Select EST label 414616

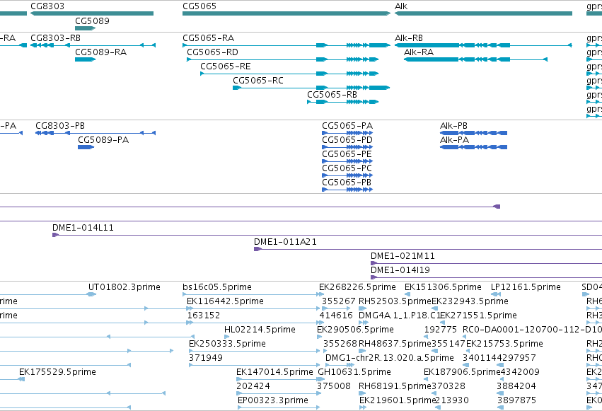(x=336, y=316)
